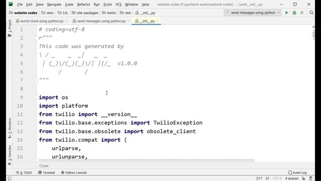Click the green inspection check mark icon
Image resolution: width=321 pixels, height=181 pixels.
313,27
